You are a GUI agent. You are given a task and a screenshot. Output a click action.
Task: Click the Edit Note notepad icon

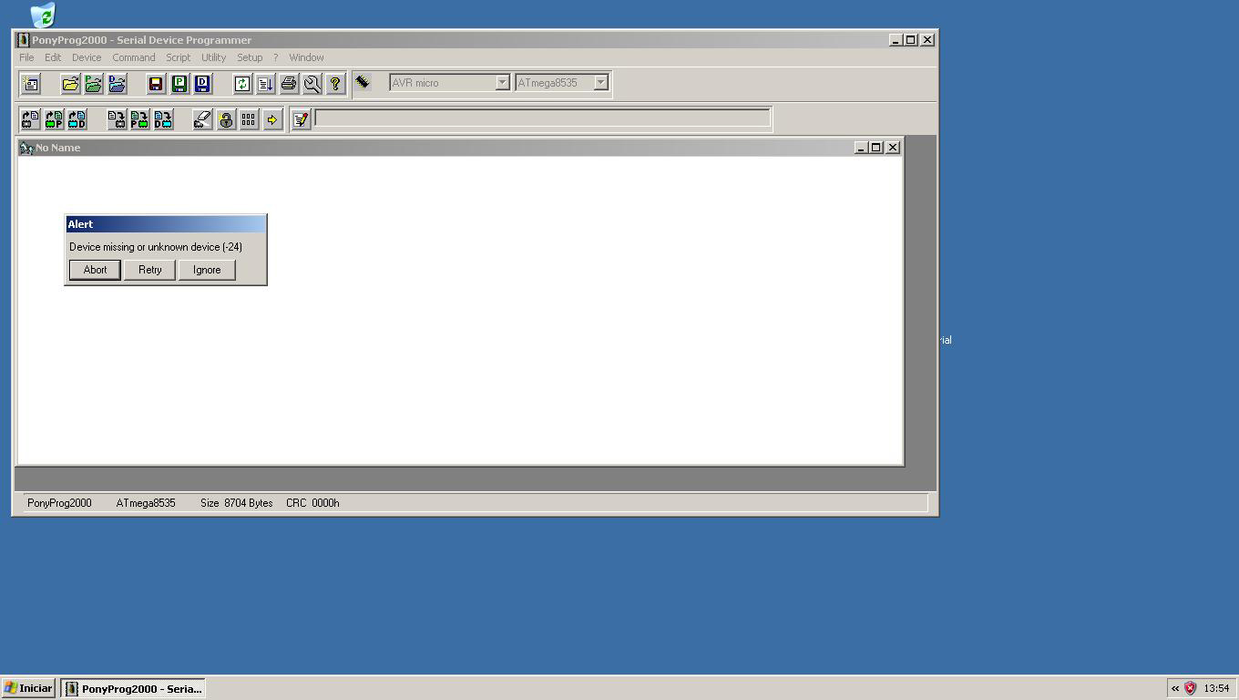click(x=302, y=119)
